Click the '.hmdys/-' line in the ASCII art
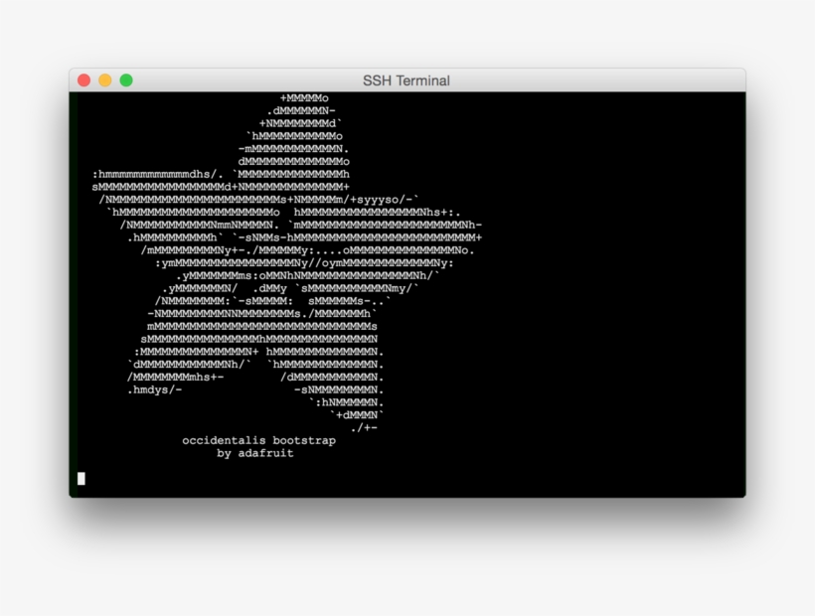 coord(155,390)
